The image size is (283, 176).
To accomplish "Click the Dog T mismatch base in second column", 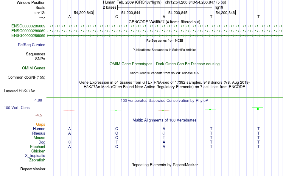I will point(116,142).
